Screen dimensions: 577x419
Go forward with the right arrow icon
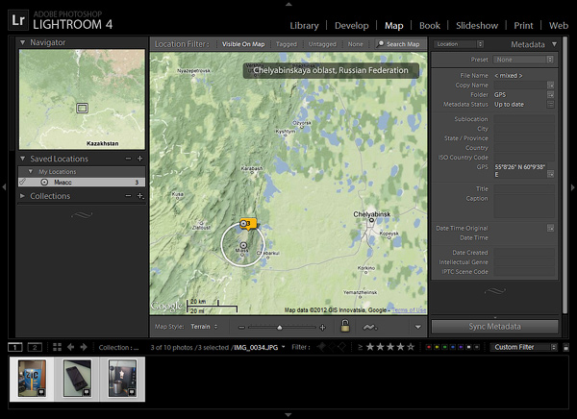pos(84,347)
